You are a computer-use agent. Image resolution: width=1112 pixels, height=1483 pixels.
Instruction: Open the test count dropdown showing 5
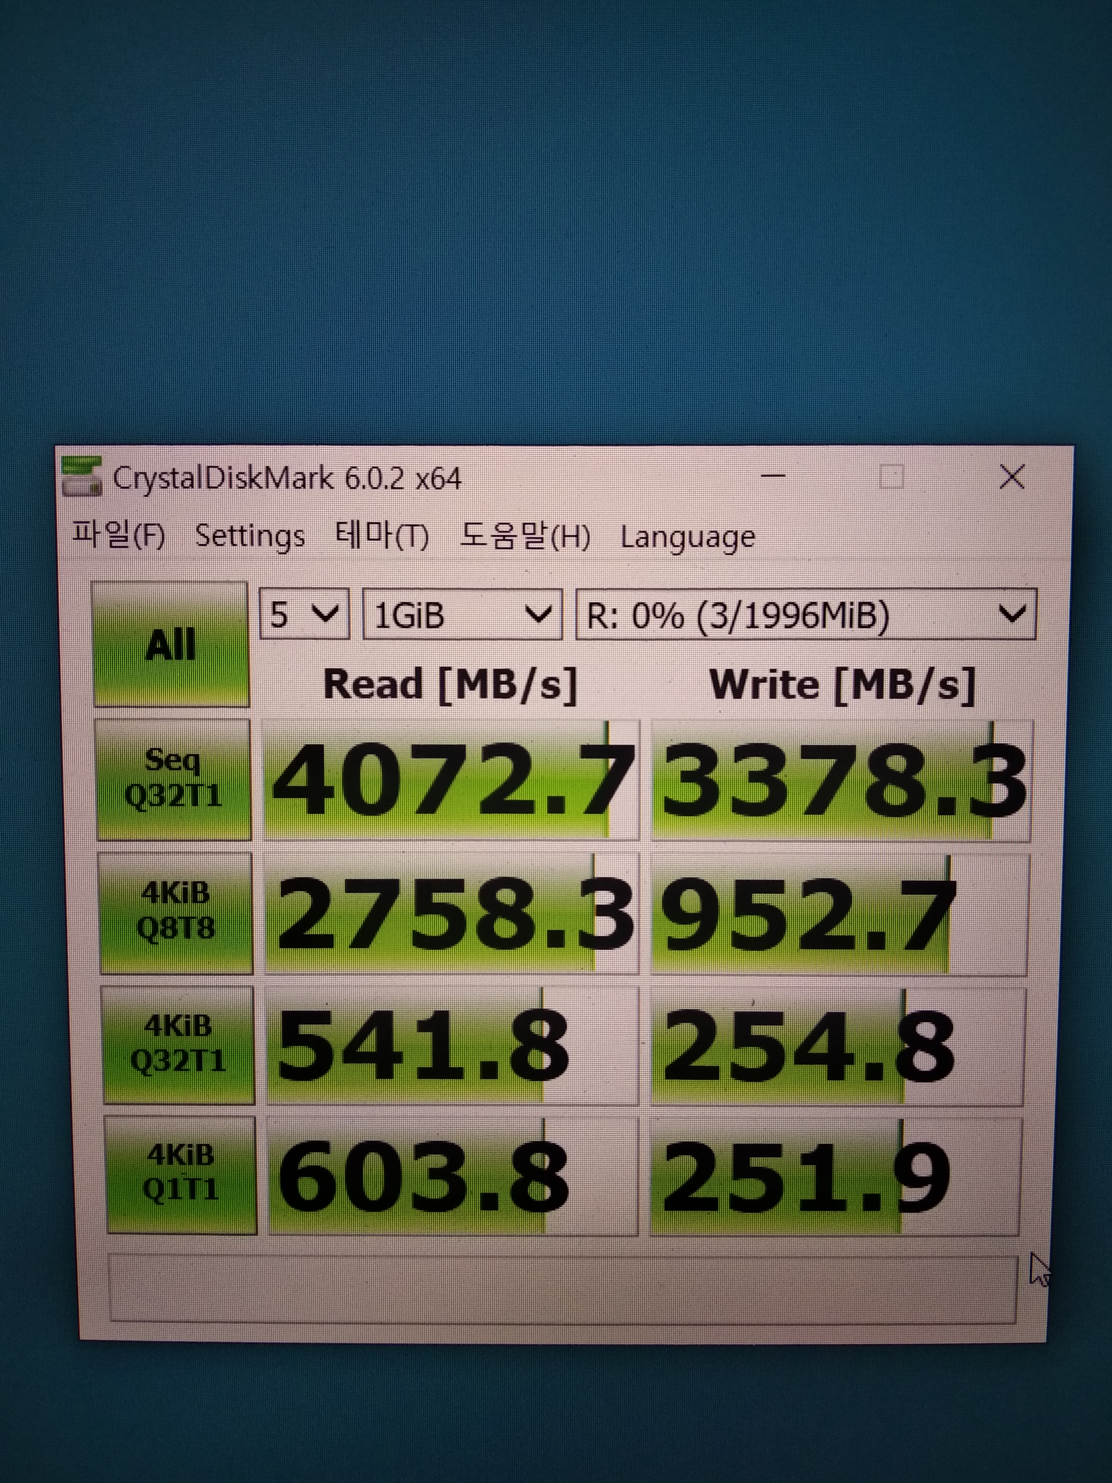click(x=304, y=614)
